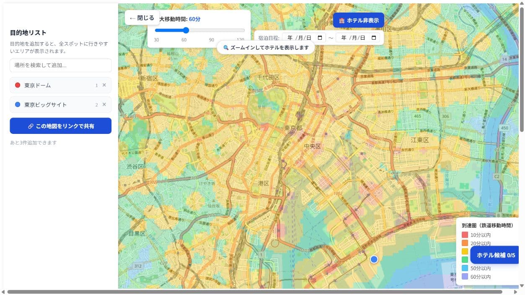Click the 東京都 map label
Viewport: 525px width, 295px height.
293,128
